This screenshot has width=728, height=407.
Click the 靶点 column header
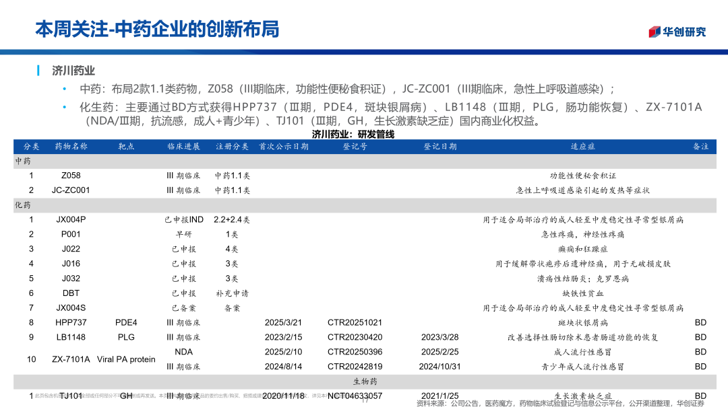[126, 147]
